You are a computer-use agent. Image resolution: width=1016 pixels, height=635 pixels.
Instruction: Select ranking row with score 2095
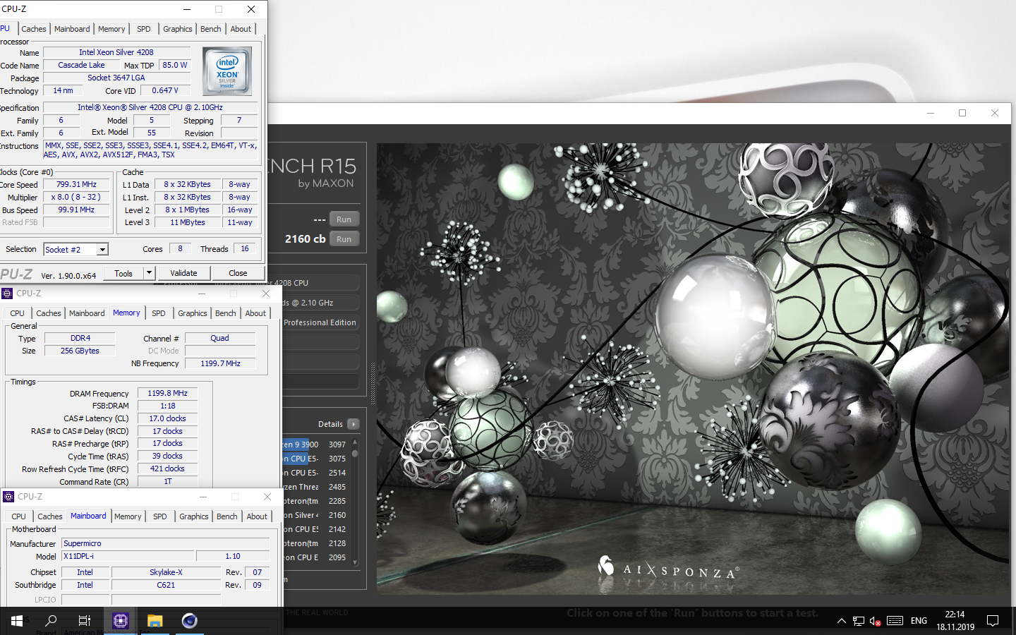click(x=315, y=557)
